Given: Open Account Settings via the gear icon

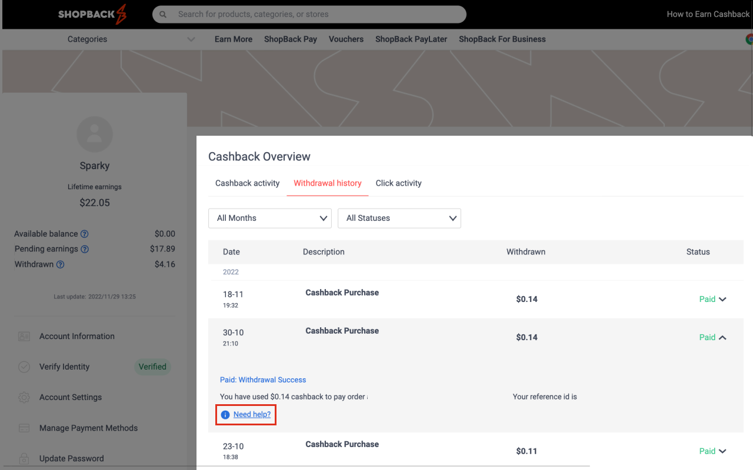Looking at the screenshot, I should tap(24, 397).
